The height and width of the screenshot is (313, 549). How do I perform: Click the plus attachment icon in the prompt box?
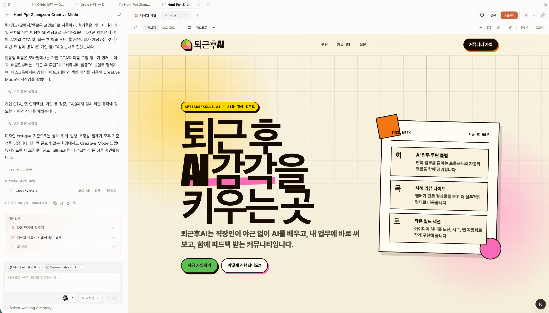pyautogui.click(x=9, y=298)
